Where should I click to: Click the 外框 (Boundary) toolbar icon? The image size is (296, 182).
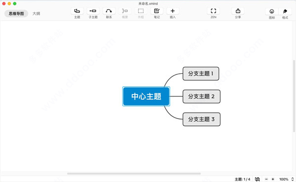pyautogui.click(x=141, y=11)
